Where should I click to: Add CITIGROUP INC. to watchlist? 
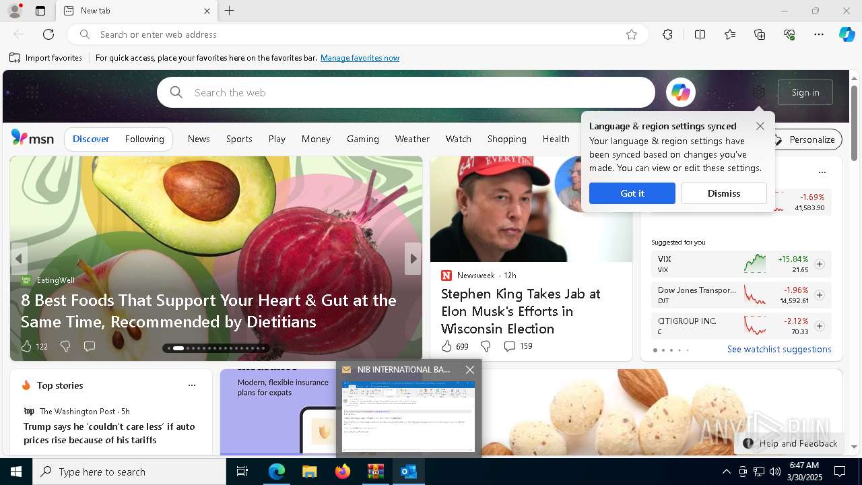coord(820,326)
